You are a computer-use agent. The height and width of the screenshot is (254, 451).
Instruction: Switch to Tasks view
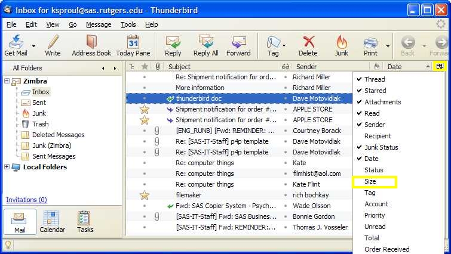85,222
